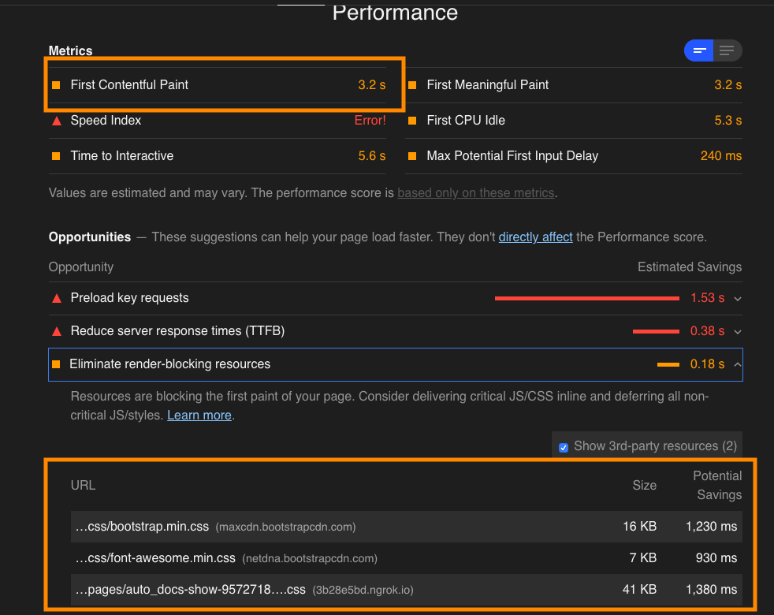Image resolution: width=774 pixels, height=615 pixels.
Task: Click the bootstrap.min.css URL row
Action: click(142, 526)
